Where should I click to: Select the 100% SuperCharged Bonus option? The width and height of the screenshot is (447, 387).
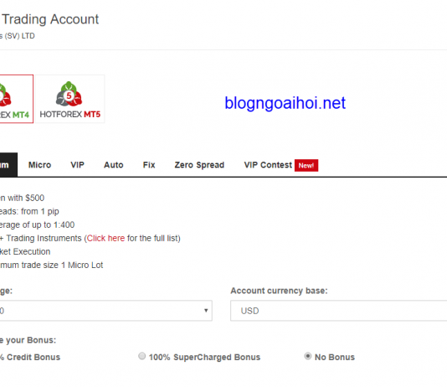click(142, 356)
